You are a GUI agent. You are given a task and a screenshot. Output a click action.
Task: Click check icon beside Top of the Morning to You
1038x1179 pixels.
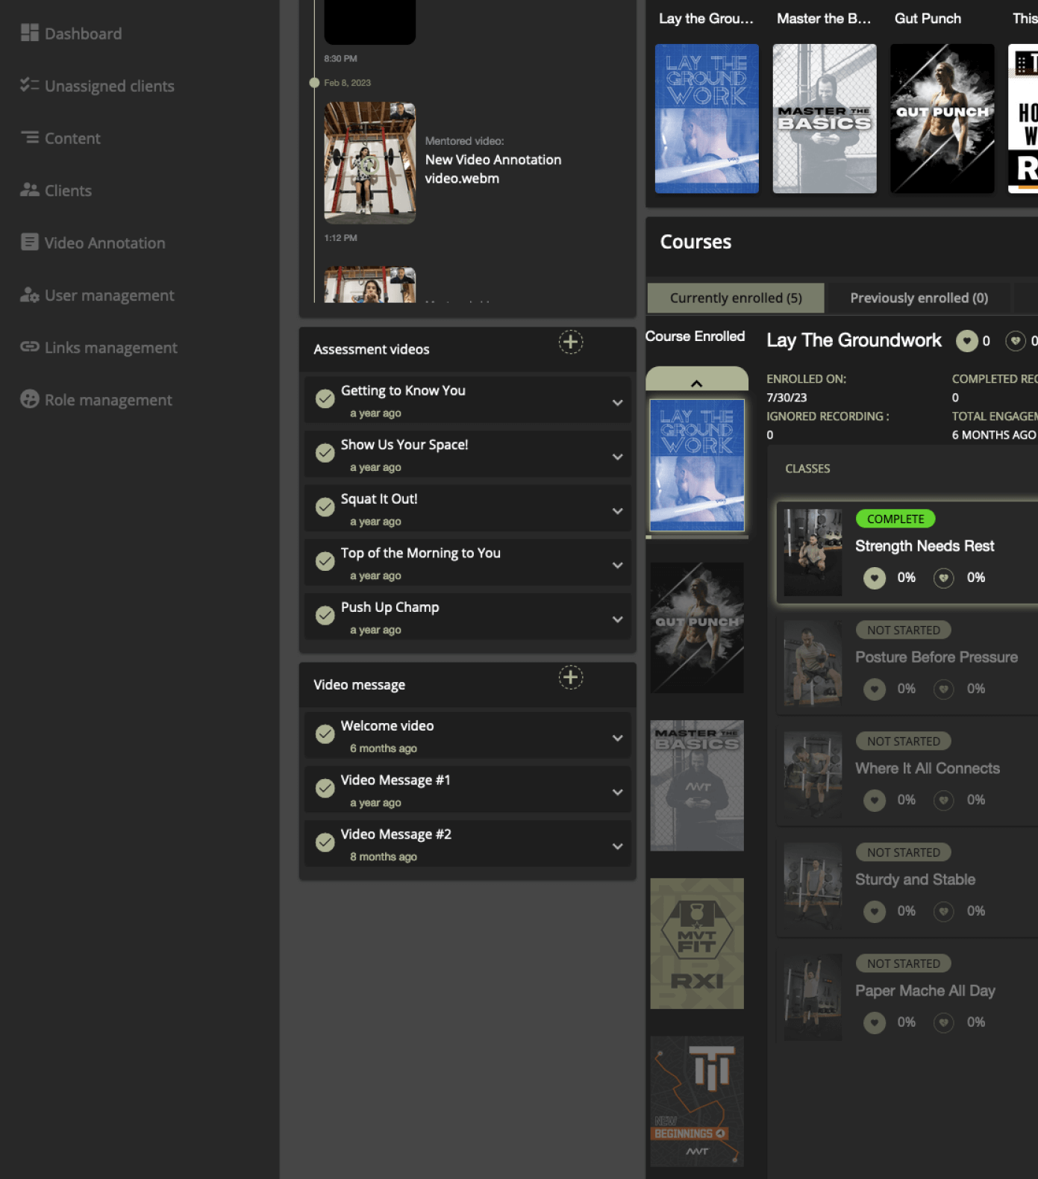(325, 561)
